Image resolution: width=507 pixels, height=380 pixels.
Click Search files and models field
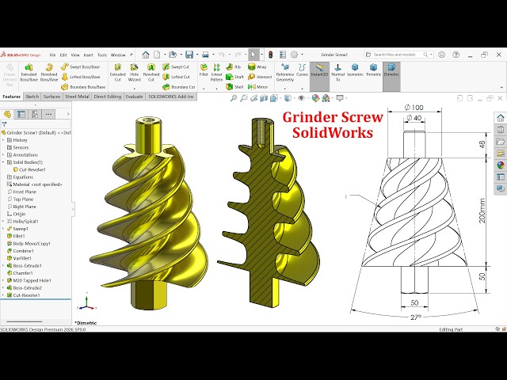[398, 55]
